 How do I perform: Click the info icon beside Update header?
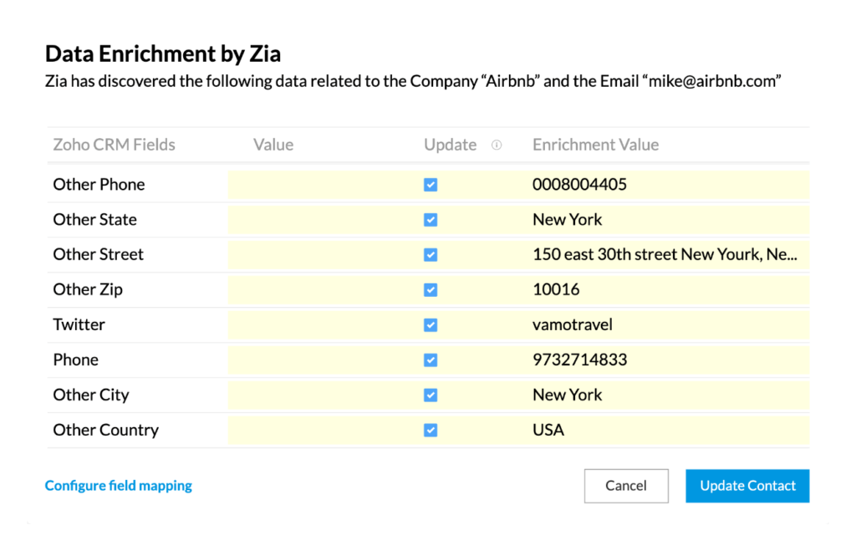[497, 145]
